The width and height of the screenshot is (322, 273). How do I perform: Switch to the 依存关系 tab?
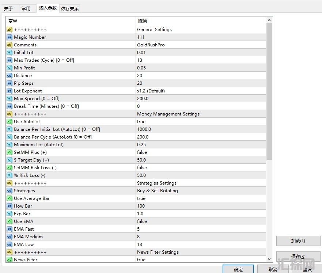click(69, 8)
